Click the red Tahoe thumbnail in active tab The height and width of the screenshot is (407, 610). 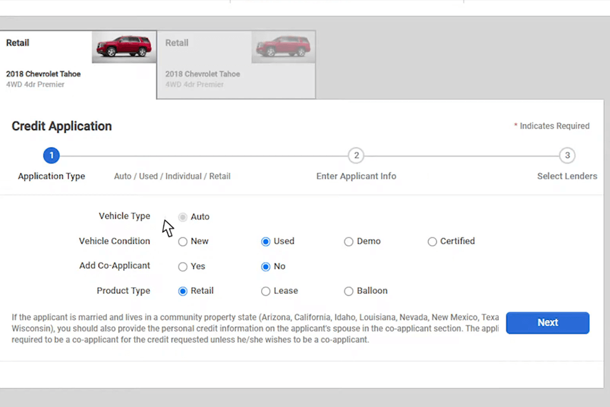[124, 46]
